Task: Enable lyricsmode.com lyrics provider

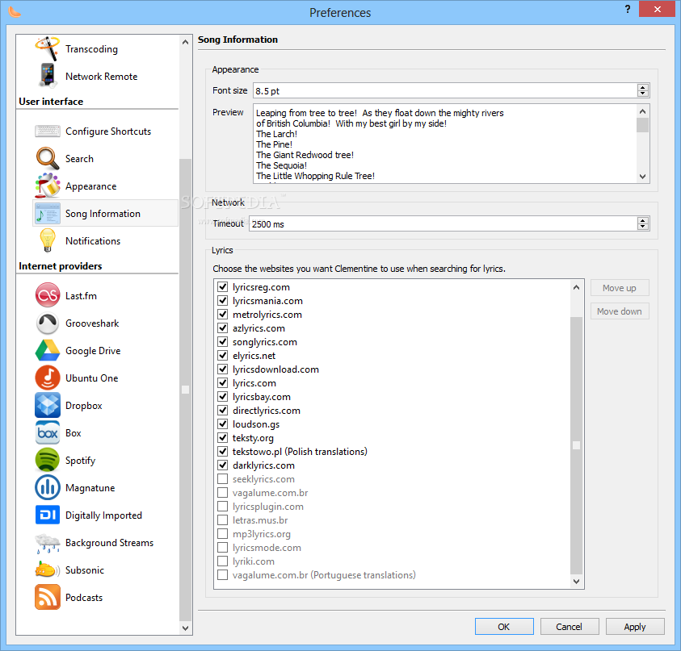Action: [222, 548]
